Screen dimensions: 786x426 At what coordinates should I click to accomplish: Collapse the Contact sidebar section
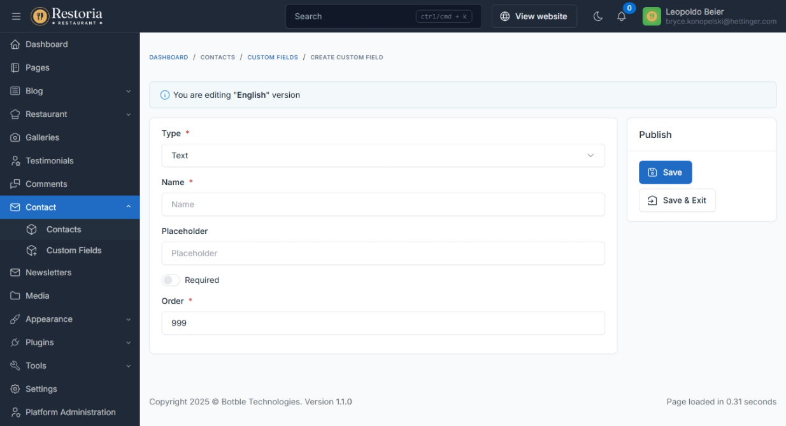[x=69, y=207]
